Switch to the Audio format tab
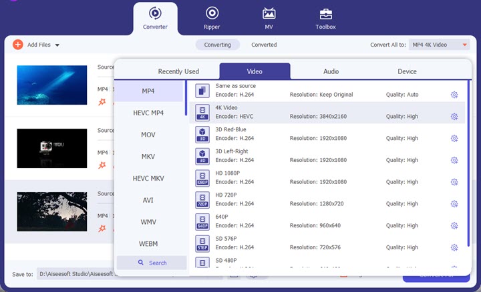The height and width of the screenshot is (292, 481). click(x=331, y=71)
